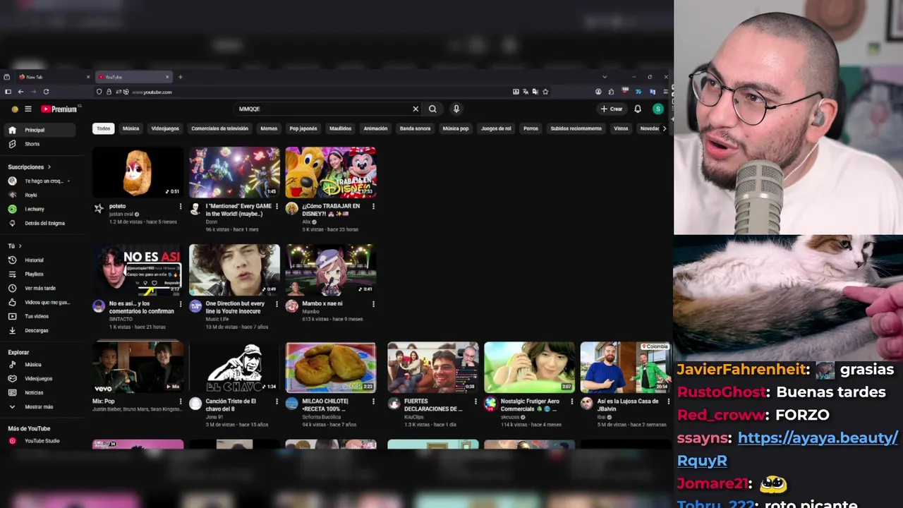The width and height of the screenshot is (903, 508).
Task: Reload the page in the browser toolbar
Action: [x=46, y=92]
